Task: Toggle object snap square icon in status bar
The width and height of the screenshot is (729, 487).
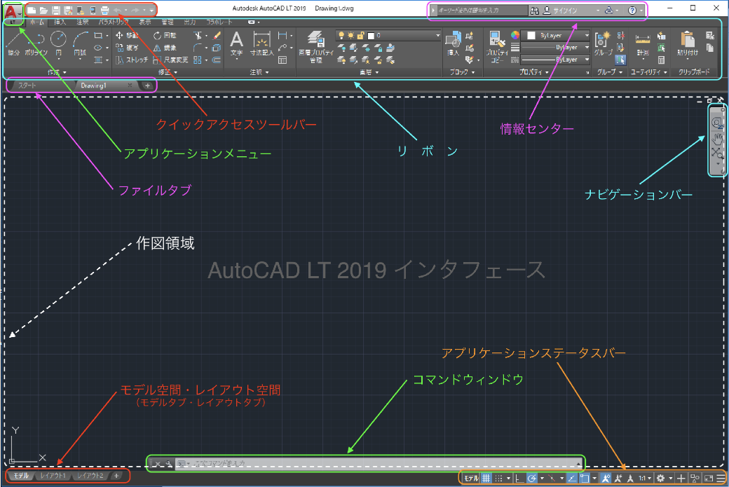Action: pyautogui.click(x=585, y=478)
